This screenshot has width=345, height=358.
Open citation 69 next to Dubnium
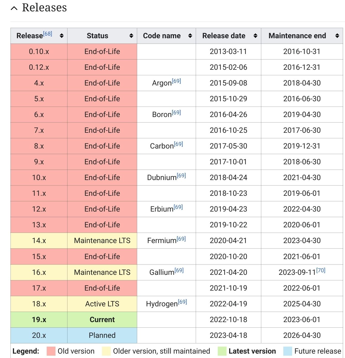coord(181,175)
